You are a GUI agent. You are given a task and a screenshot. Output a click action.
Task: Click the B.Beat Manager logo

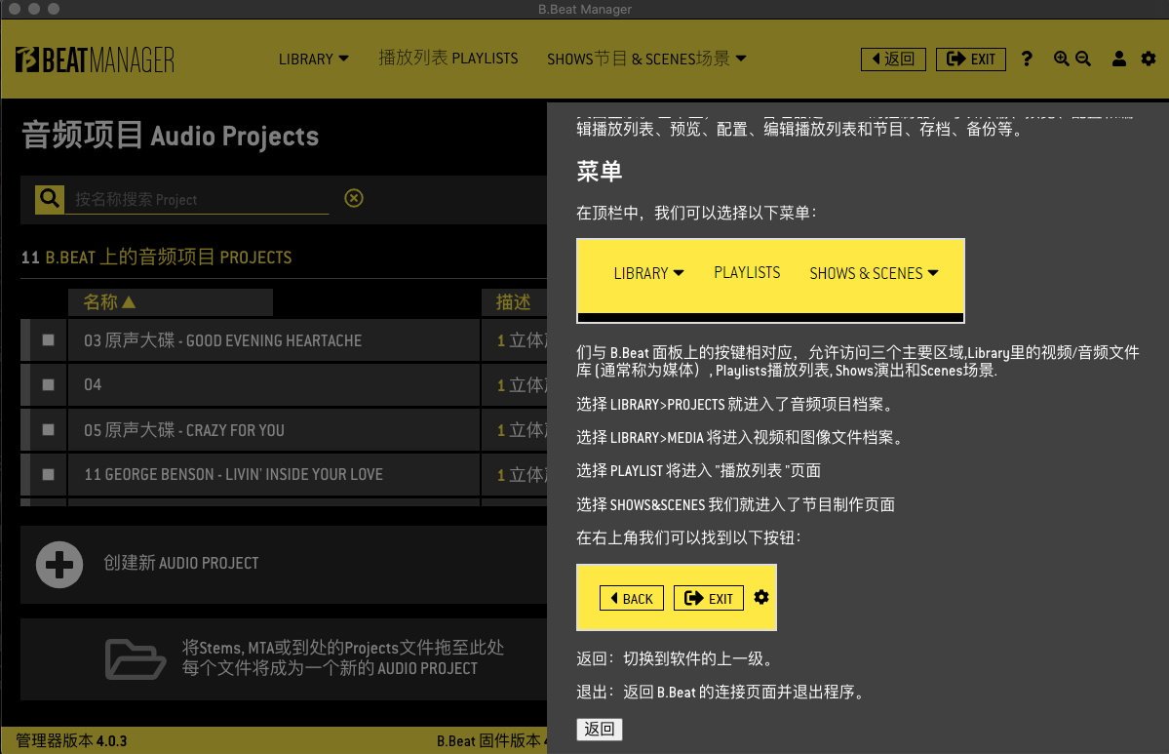(95, 60)
